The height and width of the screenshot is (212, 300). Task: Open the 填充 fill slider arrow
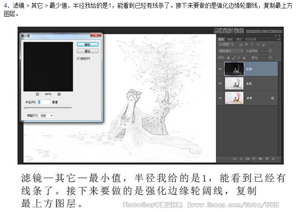[x=270, y=58]
